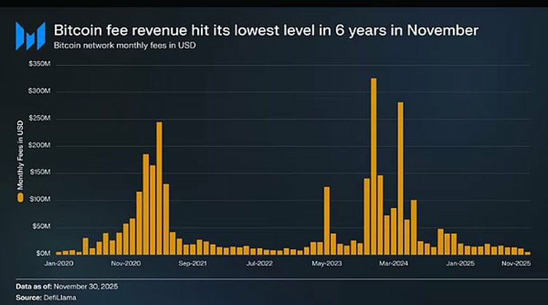Click the chart title about Bitcoin fee revenue
The width and height of the screenshot is (548, 305).
[x=267, y=31]
